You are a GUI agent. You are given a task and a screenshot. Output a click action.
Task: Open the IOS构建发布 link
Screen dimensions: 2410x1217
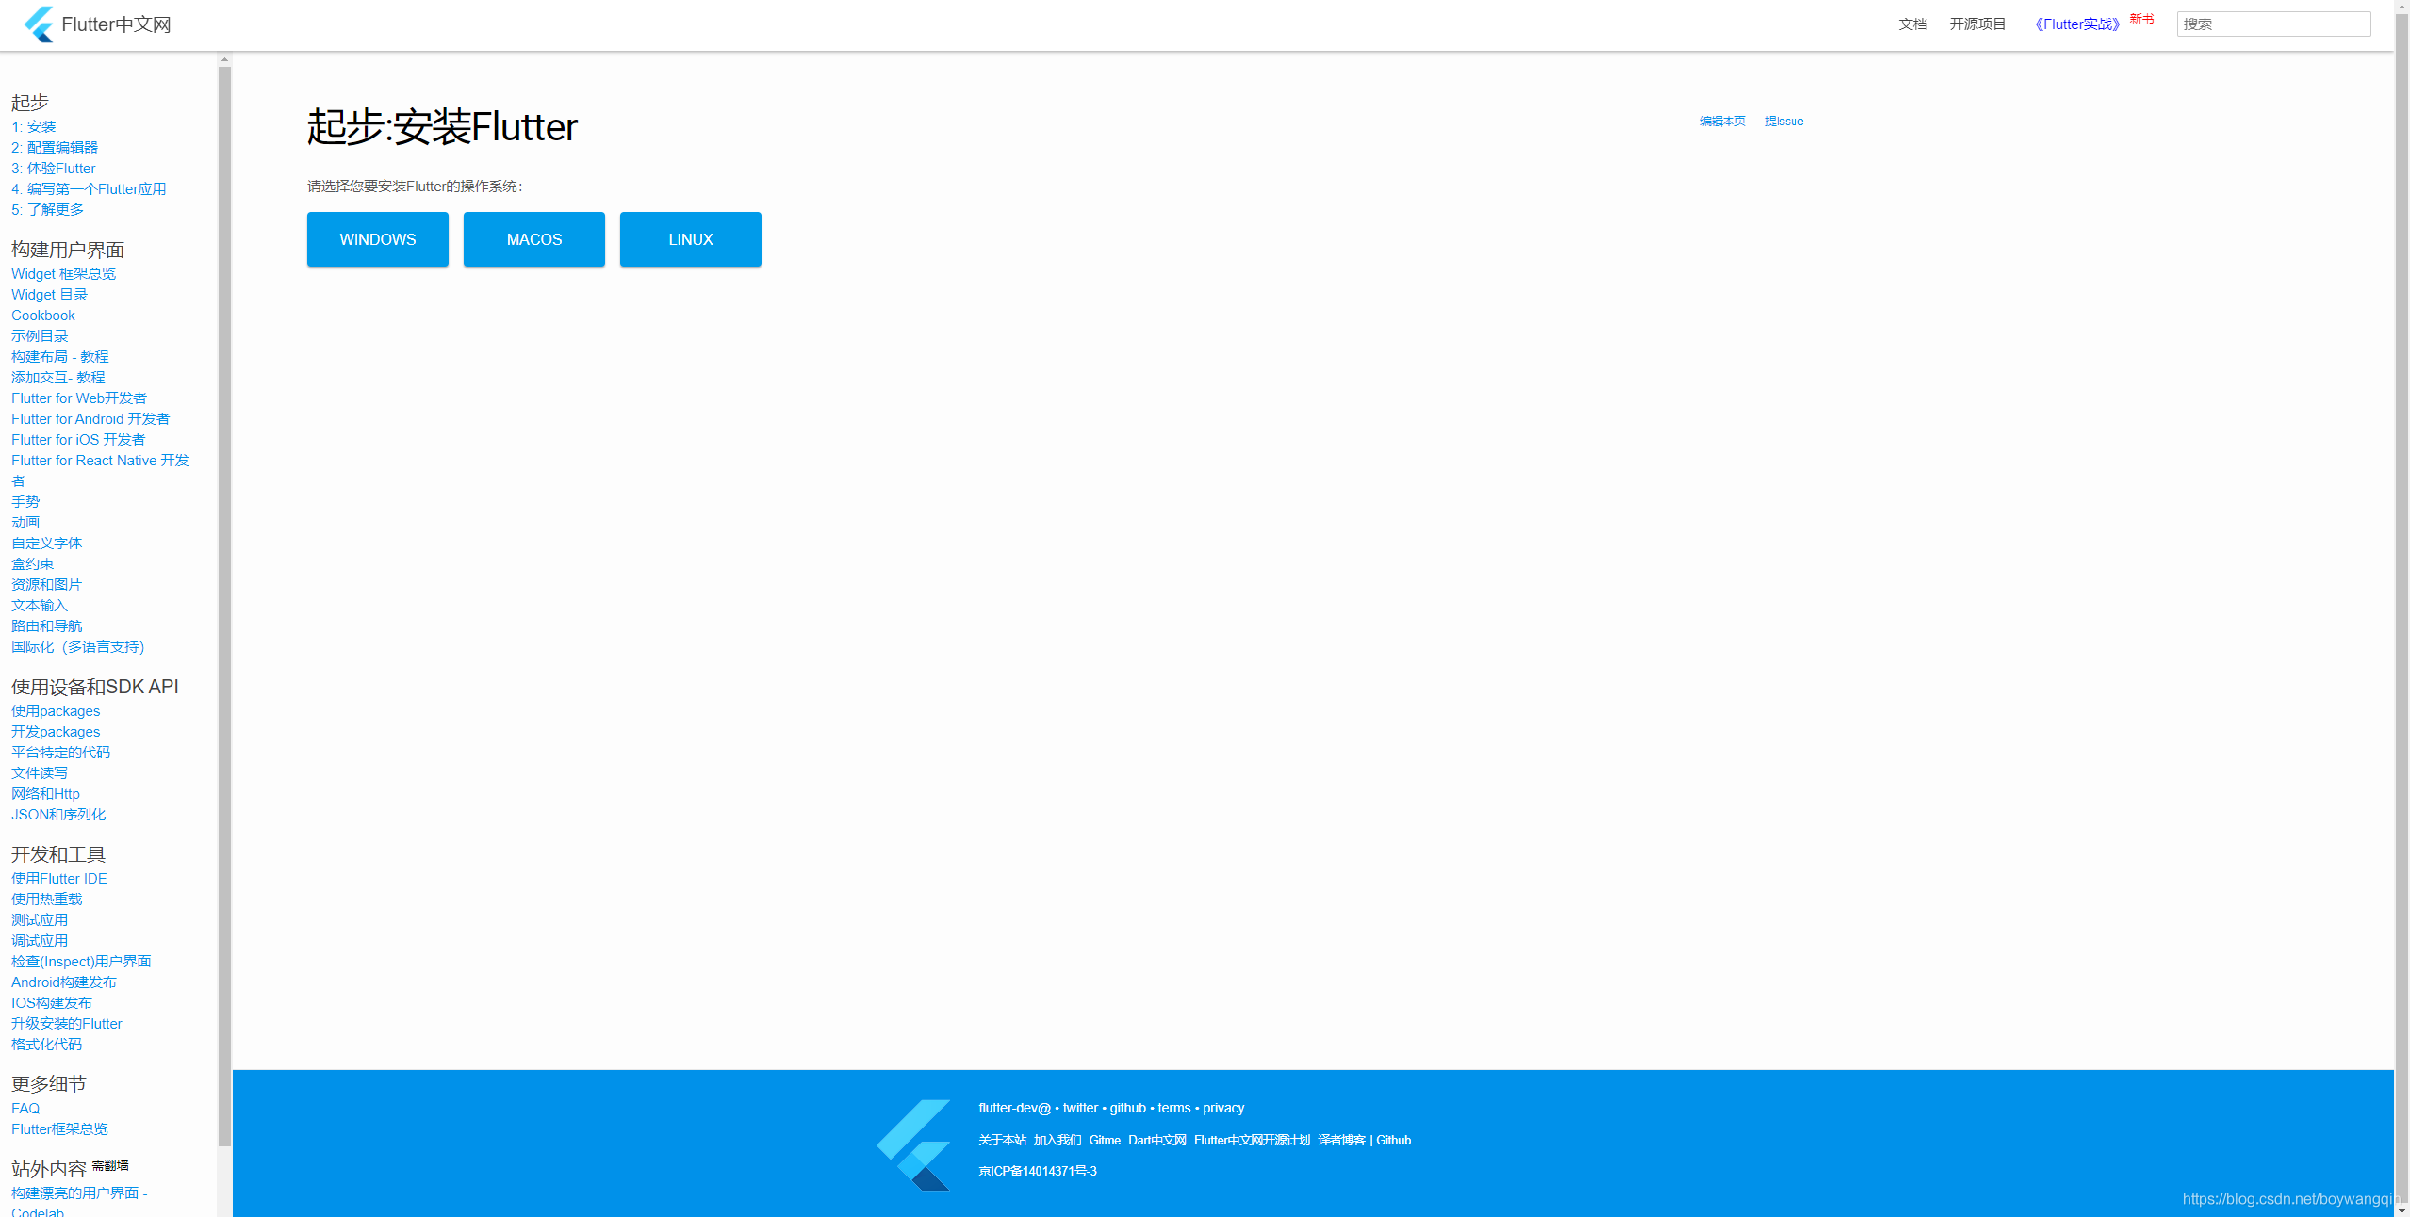point(52,1003)
